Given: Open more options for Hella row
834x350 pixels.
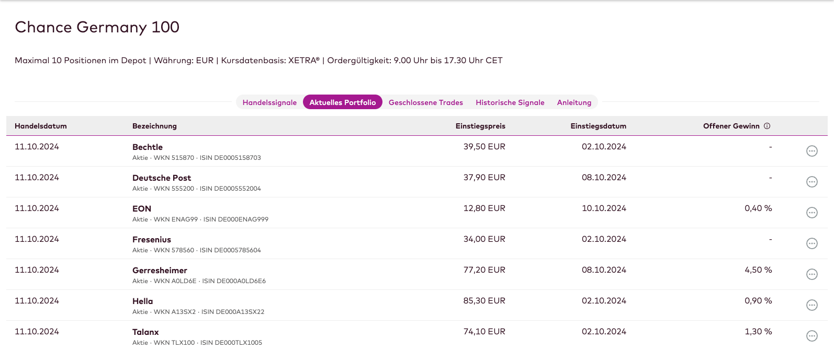Looking at the screenshot, I should pyautogui.click(x=812, y=305).
